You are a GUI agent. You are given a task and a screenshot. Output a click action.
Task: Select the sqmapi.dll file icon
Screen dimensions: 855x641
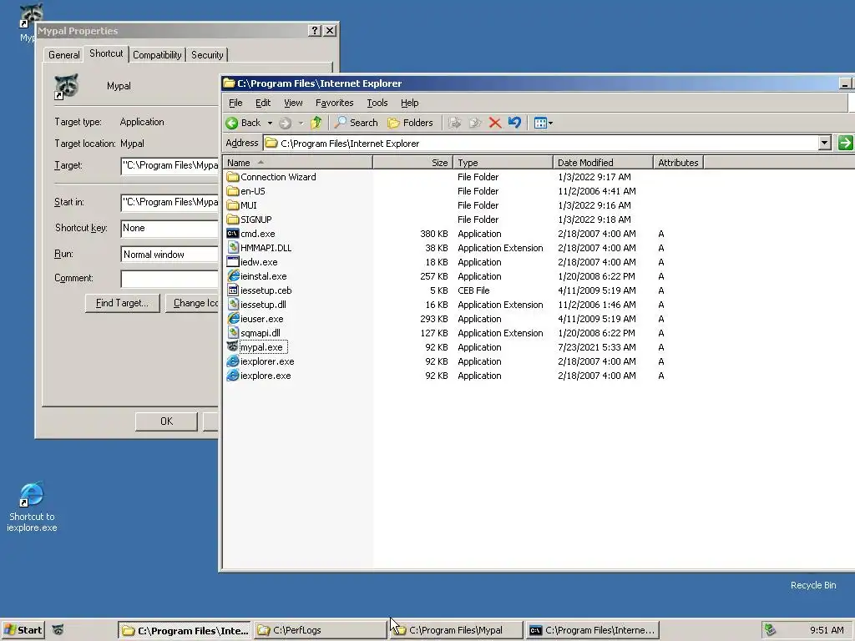pos(233,333)
